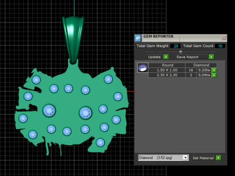Viewport: 235px width, 176px height.
Task: Click green arrow for 2.30 X 2.30 row
Action: (214, 75)
